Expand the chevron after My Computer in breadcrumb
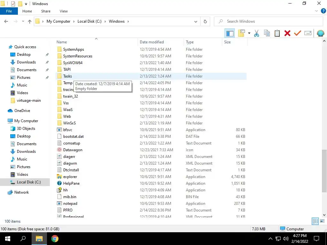Screen dimensions: 327x245 [x=74, y=21]
